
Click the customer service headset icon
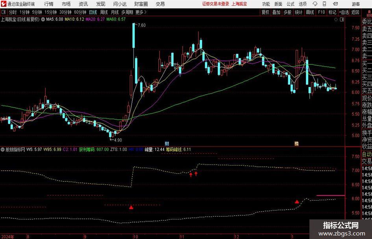pyautogui.click(x=315, y=4)
